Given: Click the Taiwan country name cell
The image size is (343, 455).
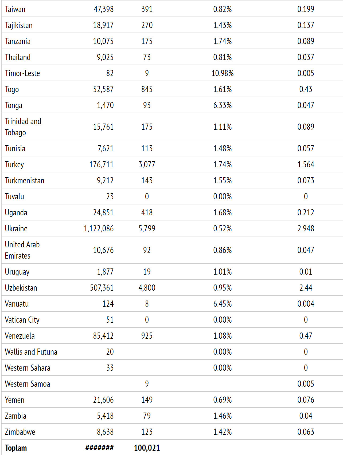Looking at the screenshot, I should tap(15, 9).
